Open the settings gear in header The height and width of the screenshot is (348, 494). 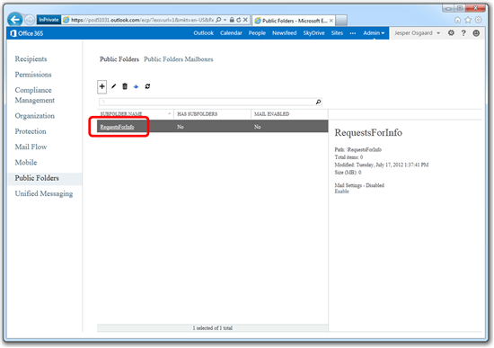[x=451, y=32]
